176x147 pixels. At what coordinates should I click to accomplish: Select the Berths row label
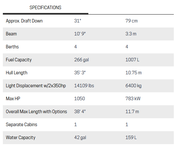point(12,47)
